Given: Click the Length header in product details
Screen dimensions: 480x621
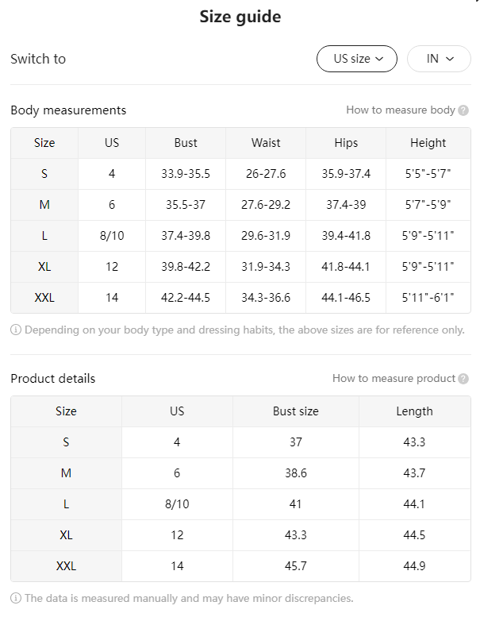Looking at the screenshot, I should (x=414, y=411).
